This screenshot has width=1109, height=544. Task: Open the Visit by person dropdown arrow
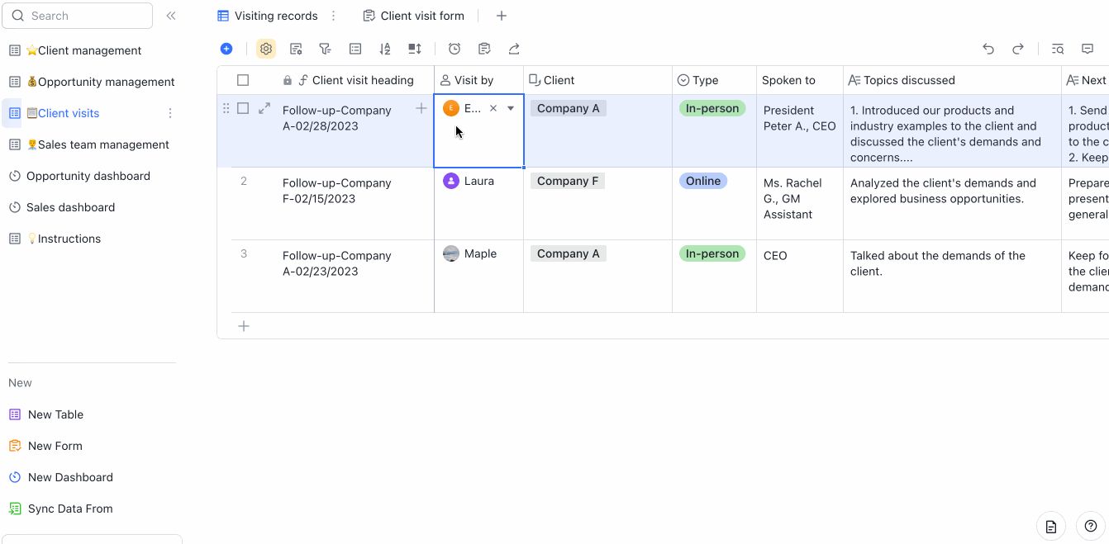pos(511,108)
